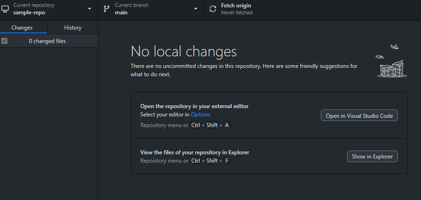Click the A keycap in editor shortcut
This screenshot has width=421, height=200.
(x=227, y=125)
